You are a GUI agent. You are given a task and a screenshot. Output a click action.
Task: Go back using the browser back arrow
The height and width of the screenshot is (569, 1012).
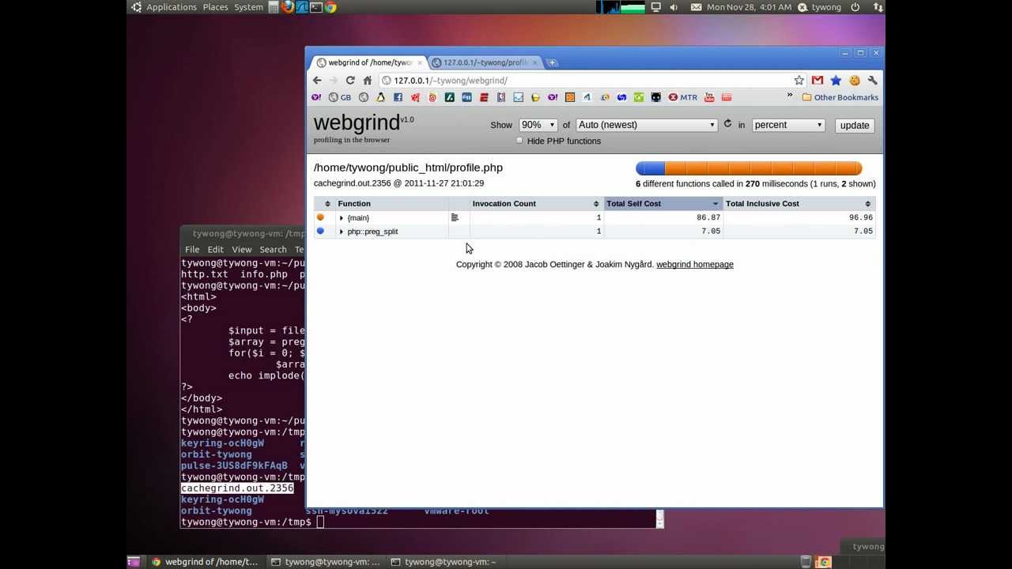pyautogui.click(x=317, y=81)
